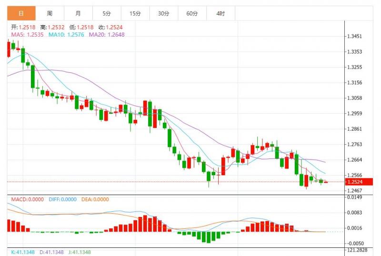
Task: Switch to the 周 weekly tab
Action: tap(50, 13)
